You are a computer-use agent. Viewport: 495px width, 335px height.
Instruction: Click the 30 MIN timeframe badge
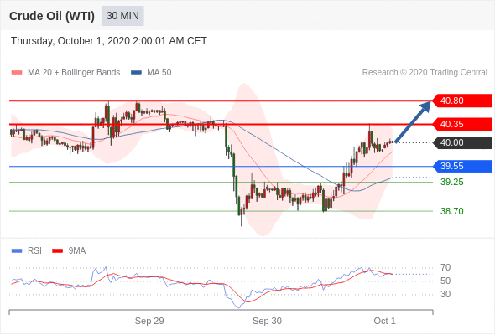(122, 16)
